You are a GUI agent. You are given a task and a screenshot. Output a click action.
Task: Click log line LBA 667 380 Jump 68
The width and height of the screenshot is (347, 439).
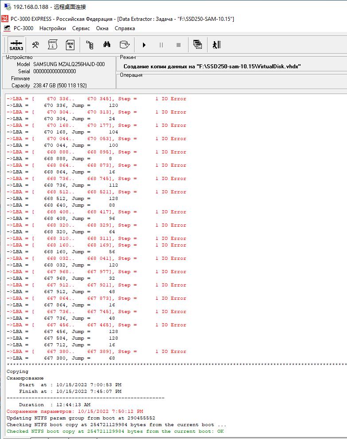[x=61, y=358]
